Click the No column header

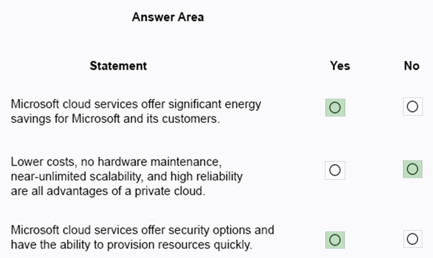412,66
